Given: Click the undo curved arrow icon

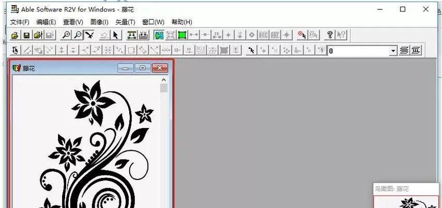Looking at the screenshot, I should (x=104, y=35).
